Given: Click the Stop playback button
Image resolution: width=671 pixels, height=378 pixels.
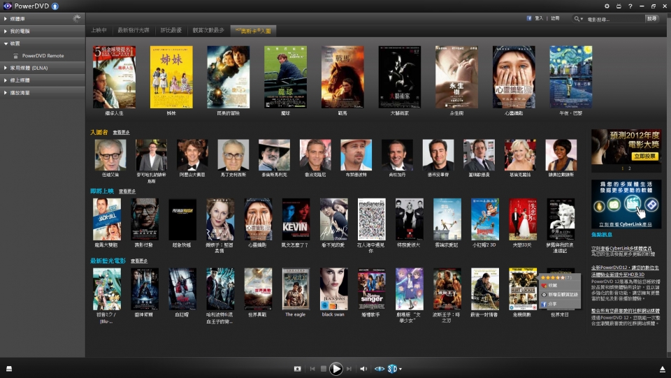Looking at the screenshot, I should click(323, 369).
